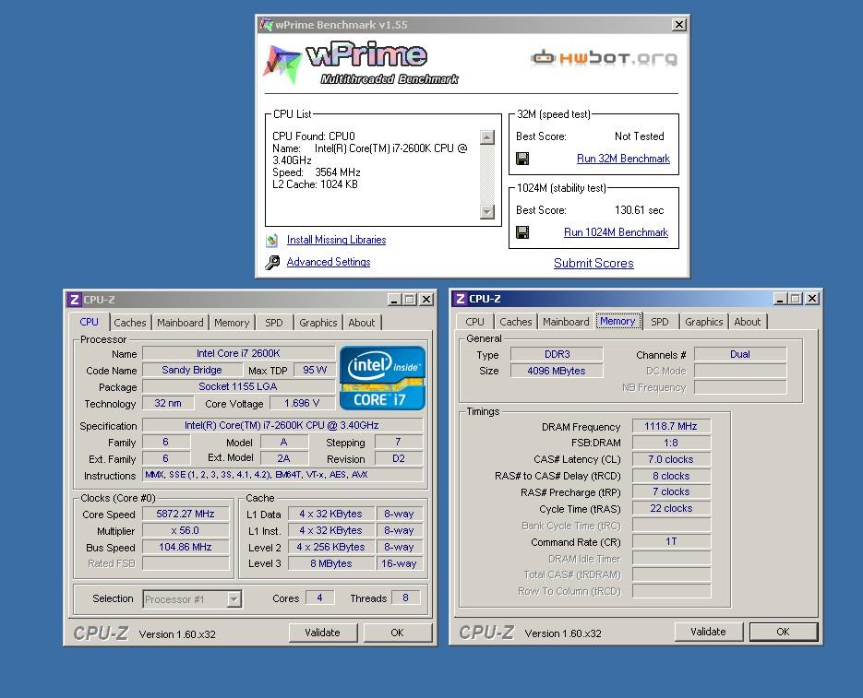This screenshot has height=698, width=863.
Task: Click Instructions field listing MMX, SSE
Action: pos(282,475)
